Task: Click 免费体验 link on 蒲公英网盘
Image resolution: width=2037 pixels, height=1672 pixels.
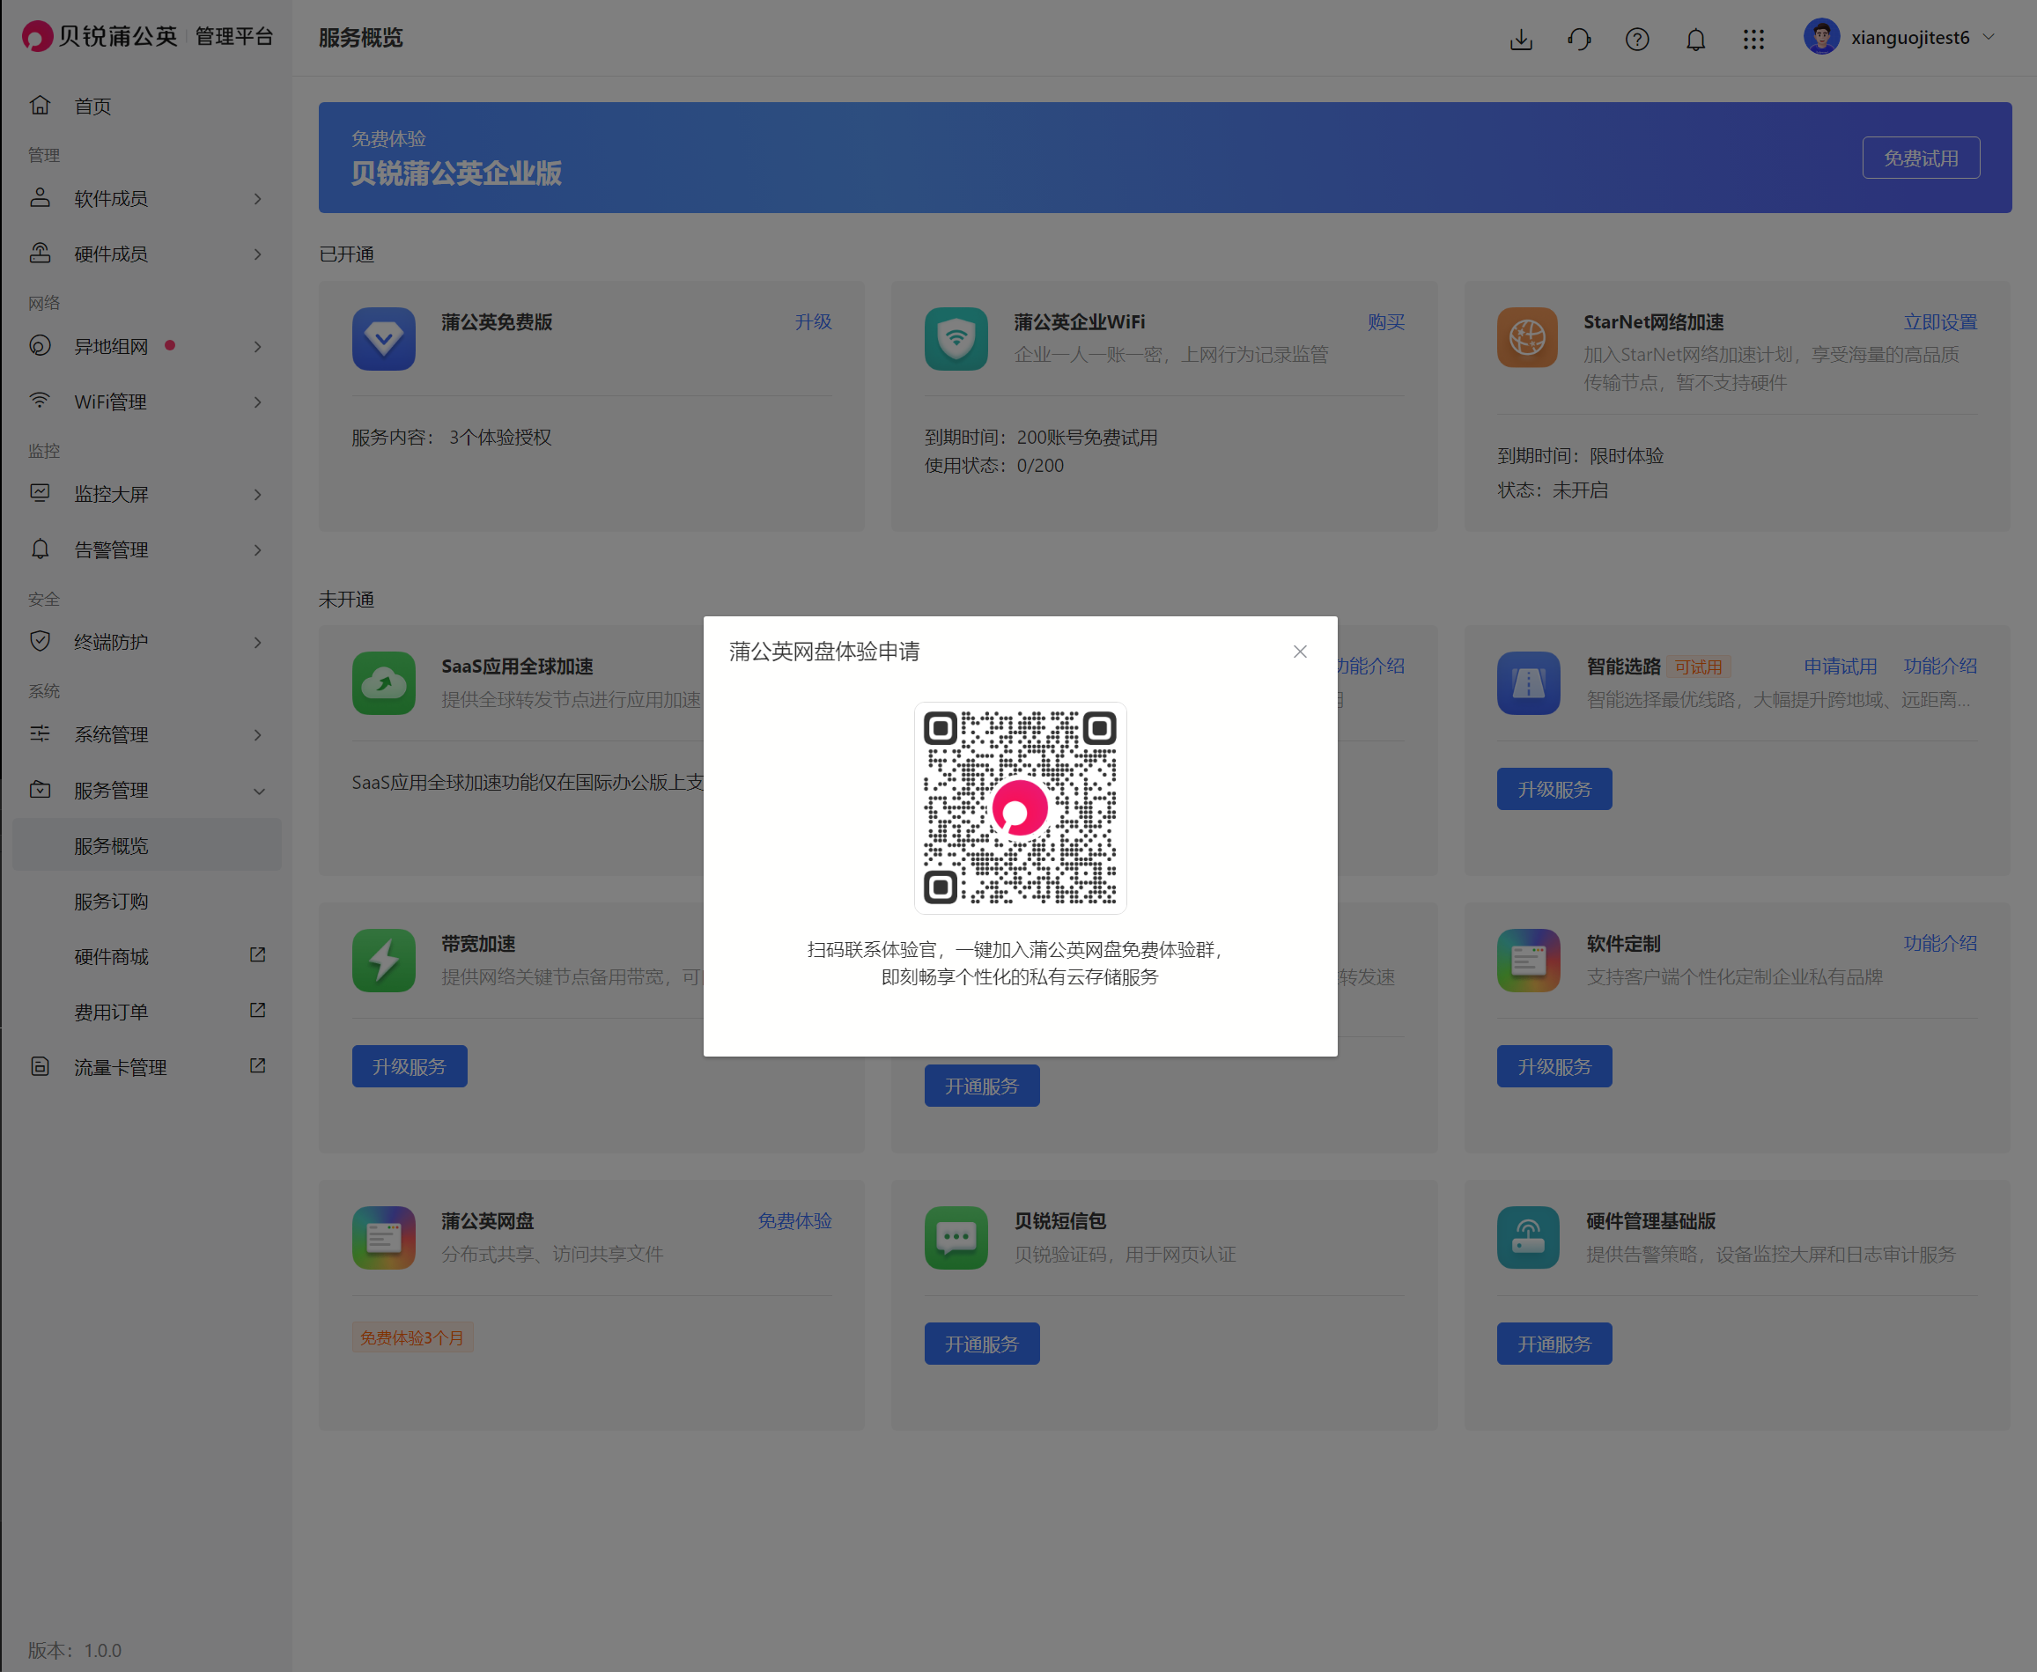Action: pos(794,1221)
